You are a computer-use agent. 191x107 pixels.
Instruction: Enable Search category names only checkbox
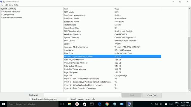point(69,99)
